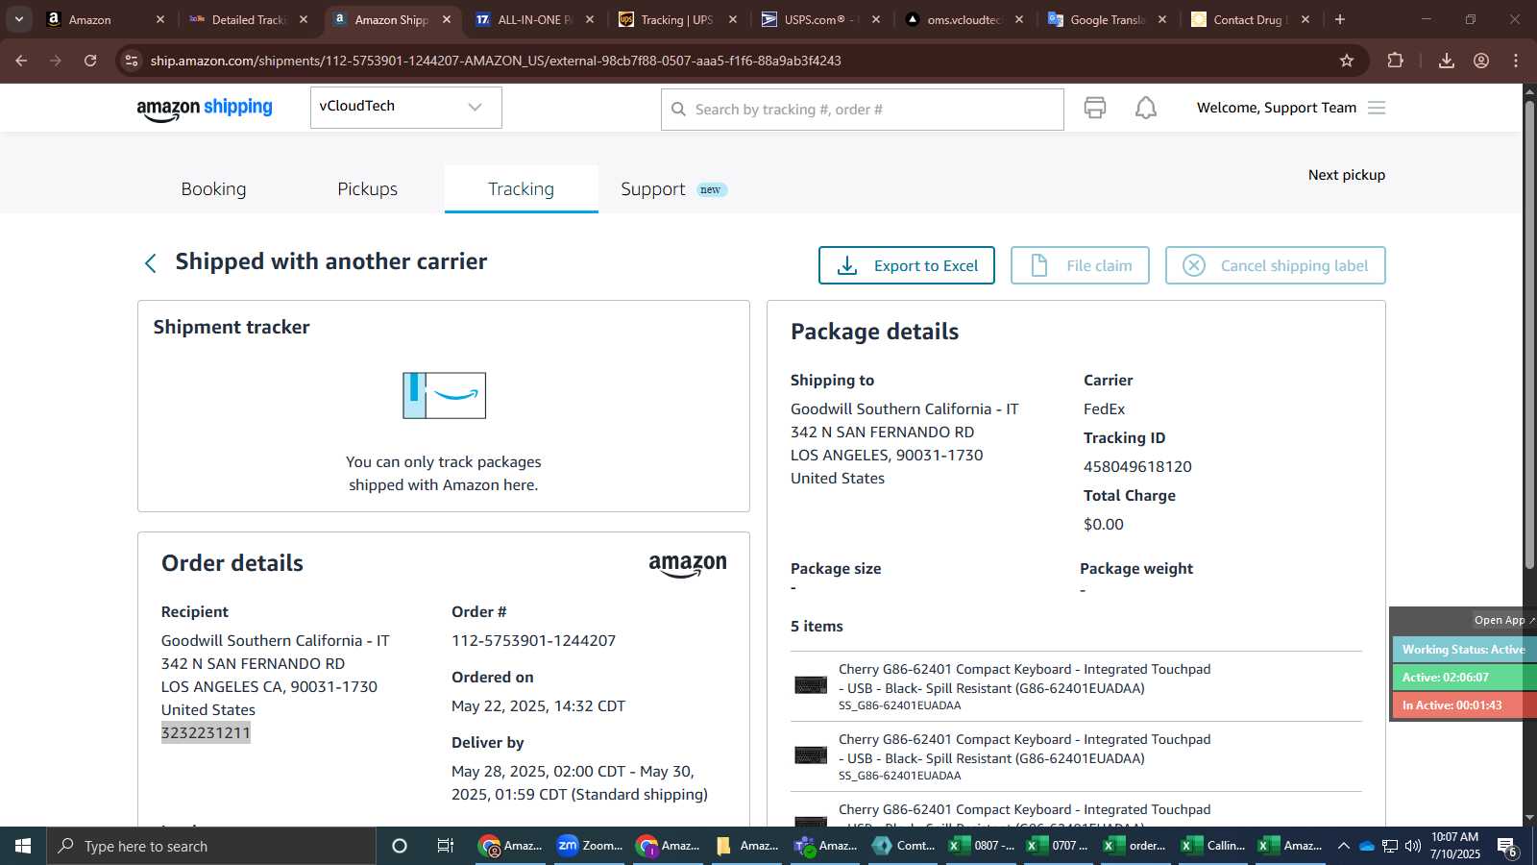This screenshot has height=865, width=1537.
Task: Open the Windows notification center
Action: click(1507, 847)
